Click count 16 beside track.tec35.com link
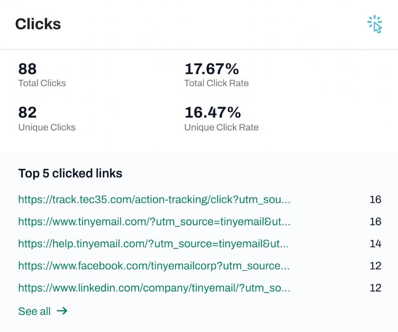The height and width of the screenshot is (332, 398). (x=375, y=200)
